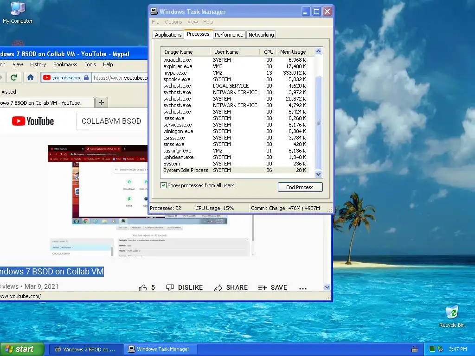Click browser page scroll down arrow
Viewport: 475px width, 356px height.
(x=327, y=287)
